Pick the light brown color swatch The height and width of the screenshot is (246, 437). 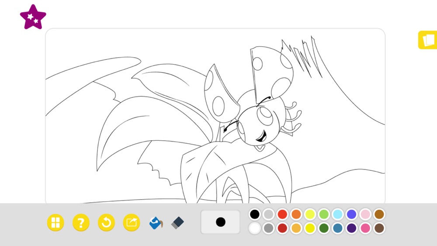(379, 214)
